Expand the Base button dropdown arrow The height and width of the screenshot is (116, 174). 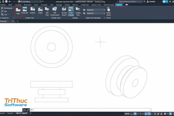pyautogui.click(x=18, y=15)
